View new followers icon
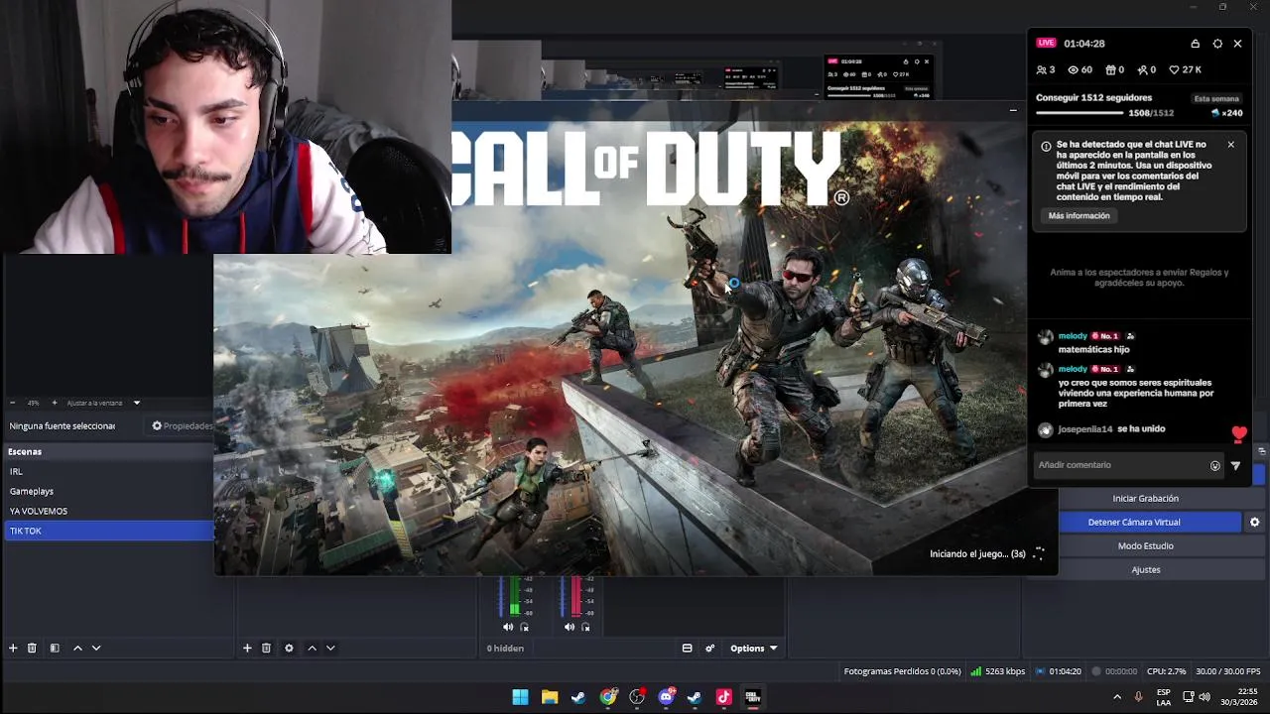Image resolution: width=1270 pixels, height=714 pixels. click(1143, 70)
